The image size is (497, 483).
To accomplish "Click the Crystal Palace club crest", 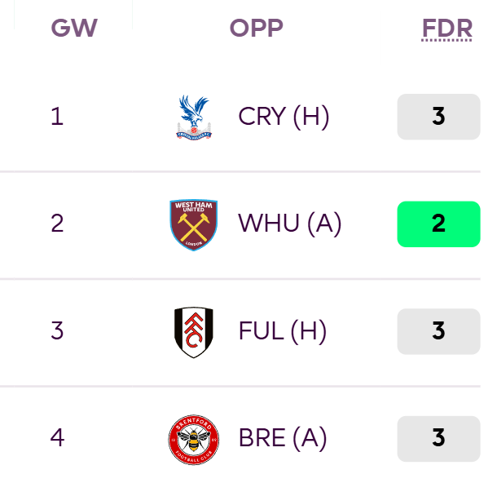I will click(194, 117).
